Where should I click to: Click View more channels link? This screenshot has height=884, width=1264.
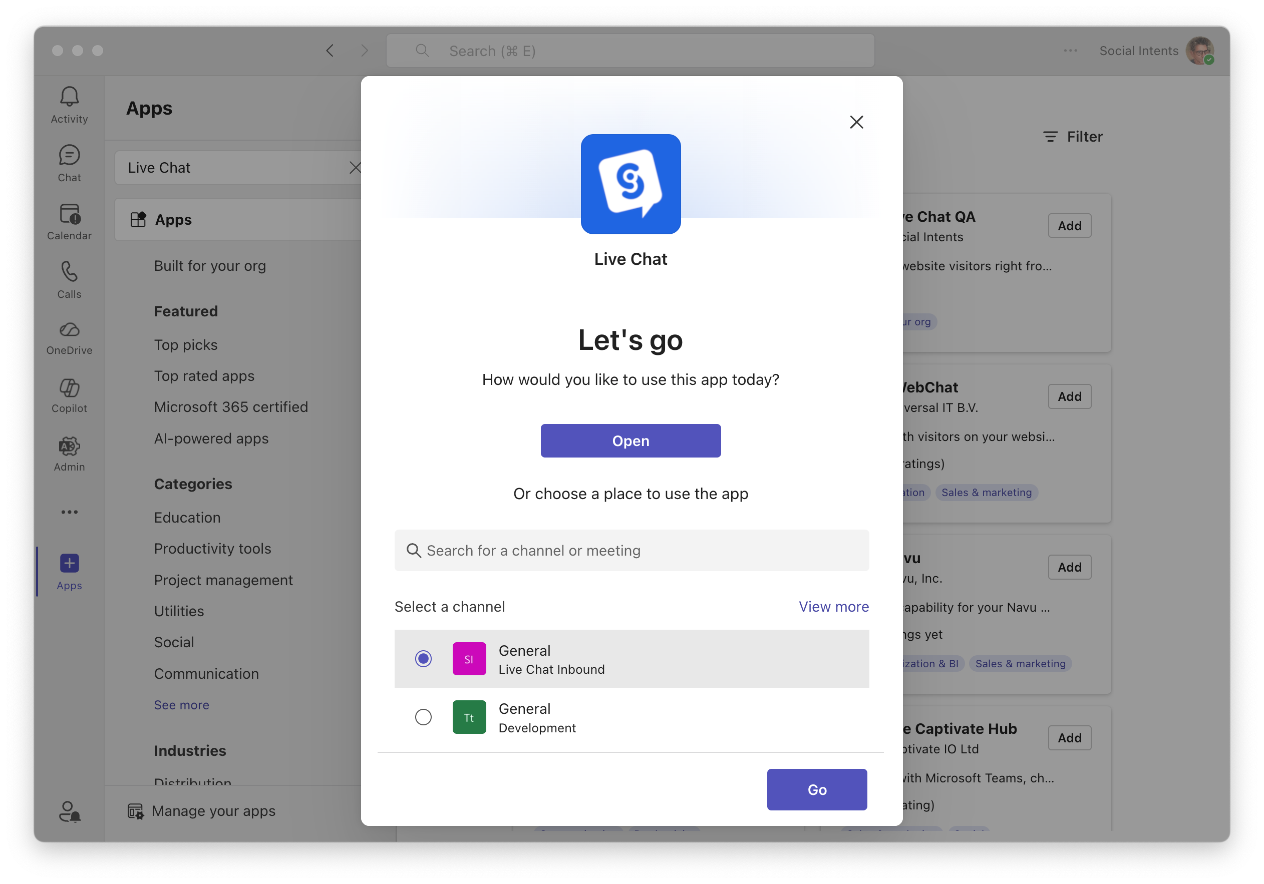click(x=833, y=607)
